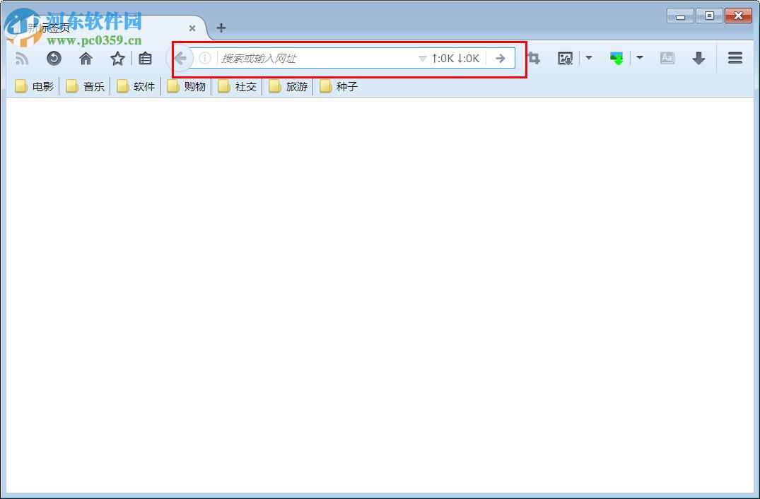Expand the dropdown next to image toolbar icon
This screenshot has height=499, width=760.
click(589, 58)
